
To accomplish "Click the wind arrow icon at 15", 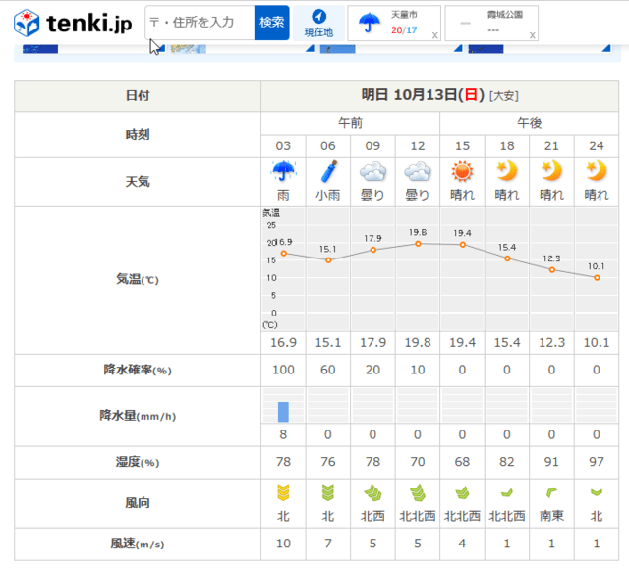I will (462, 493).
